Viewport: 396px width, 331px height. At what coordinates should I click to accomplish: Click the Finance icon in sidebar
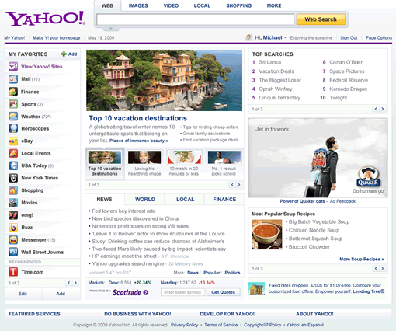13,92
